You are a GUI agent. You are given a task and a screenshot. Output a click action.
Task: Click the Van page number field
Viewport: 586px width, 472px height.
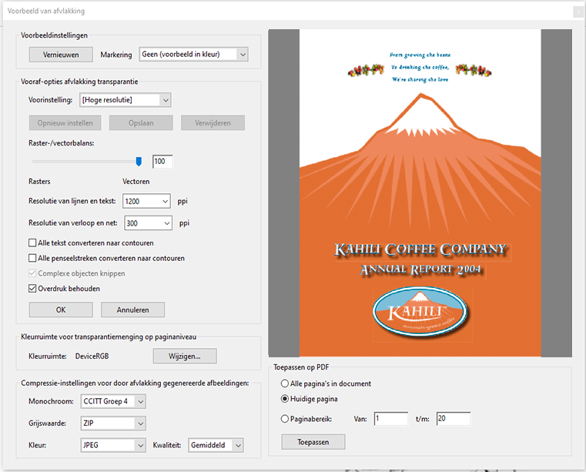coord(391,419)
